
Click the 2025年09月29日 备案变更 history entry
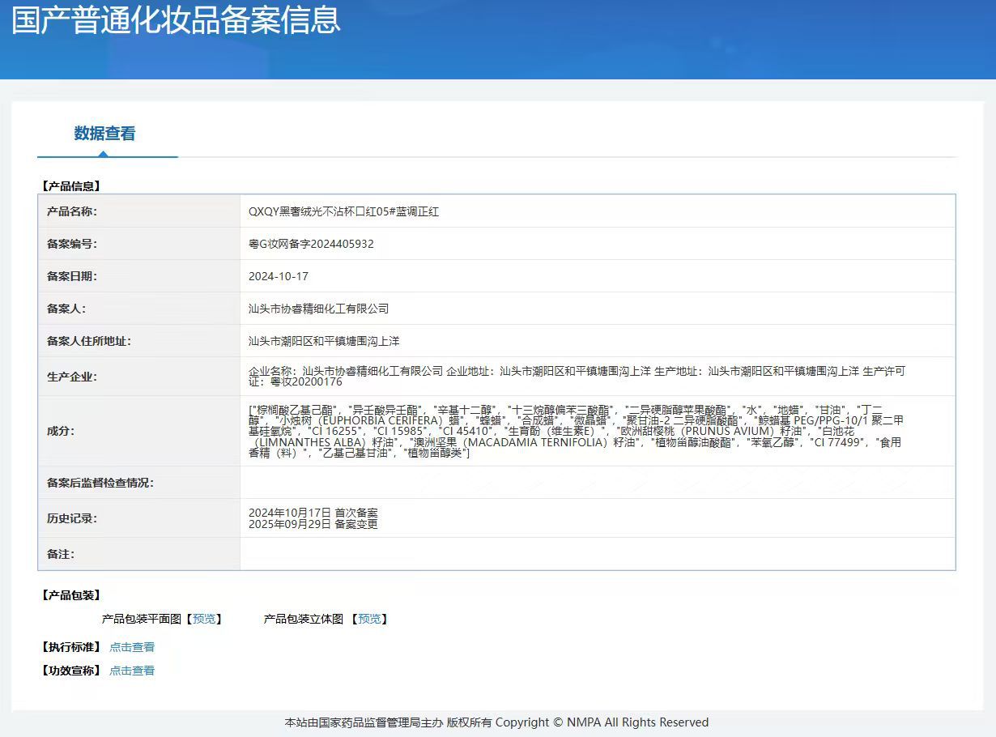click(313, 524)
